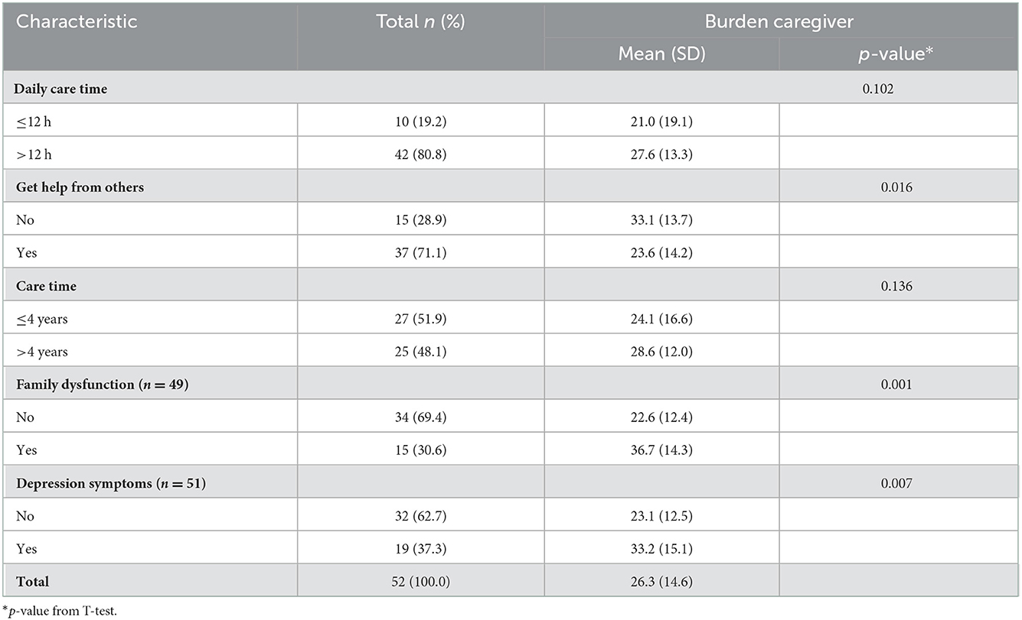Screen dimensions: 1022x620
Task: Click the Characteristic column header
Action: click(x=77, y=21)
